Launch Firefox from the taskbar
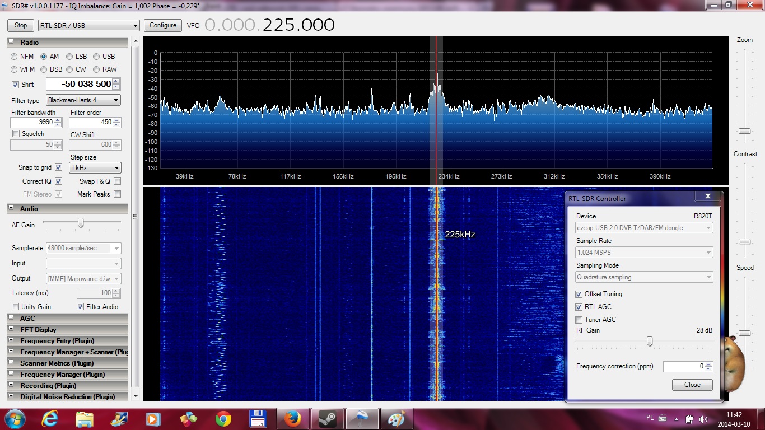This screenshot has width=765, height=430. point(292,418)
